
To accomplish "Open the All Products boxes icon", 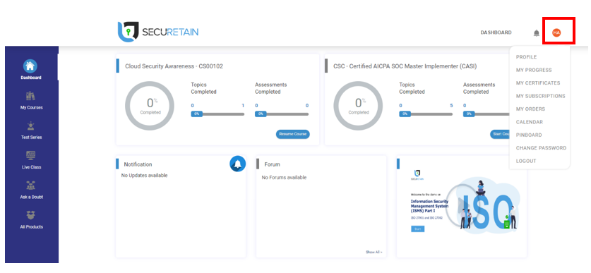I will tap(30, 215).
